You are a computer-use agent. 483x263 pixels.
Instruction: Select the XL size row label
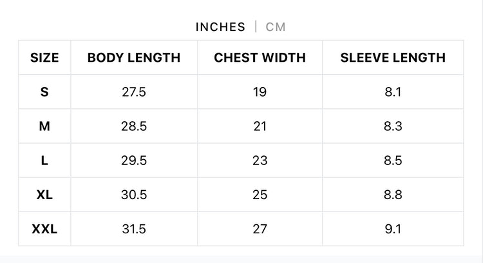pyautogui.click(x=44, y=195)
